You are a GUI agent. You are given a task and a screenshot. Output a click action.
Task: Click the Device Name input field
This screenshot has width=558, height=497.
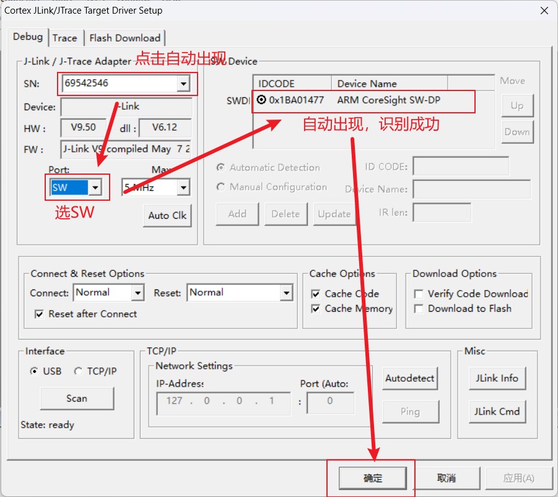pos(471,189)
